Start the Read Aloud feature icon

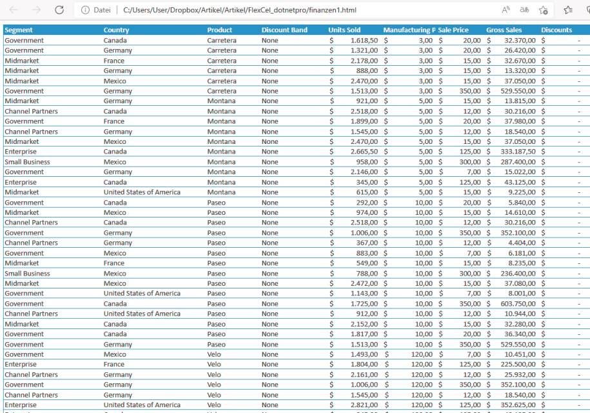pos(506,10)
